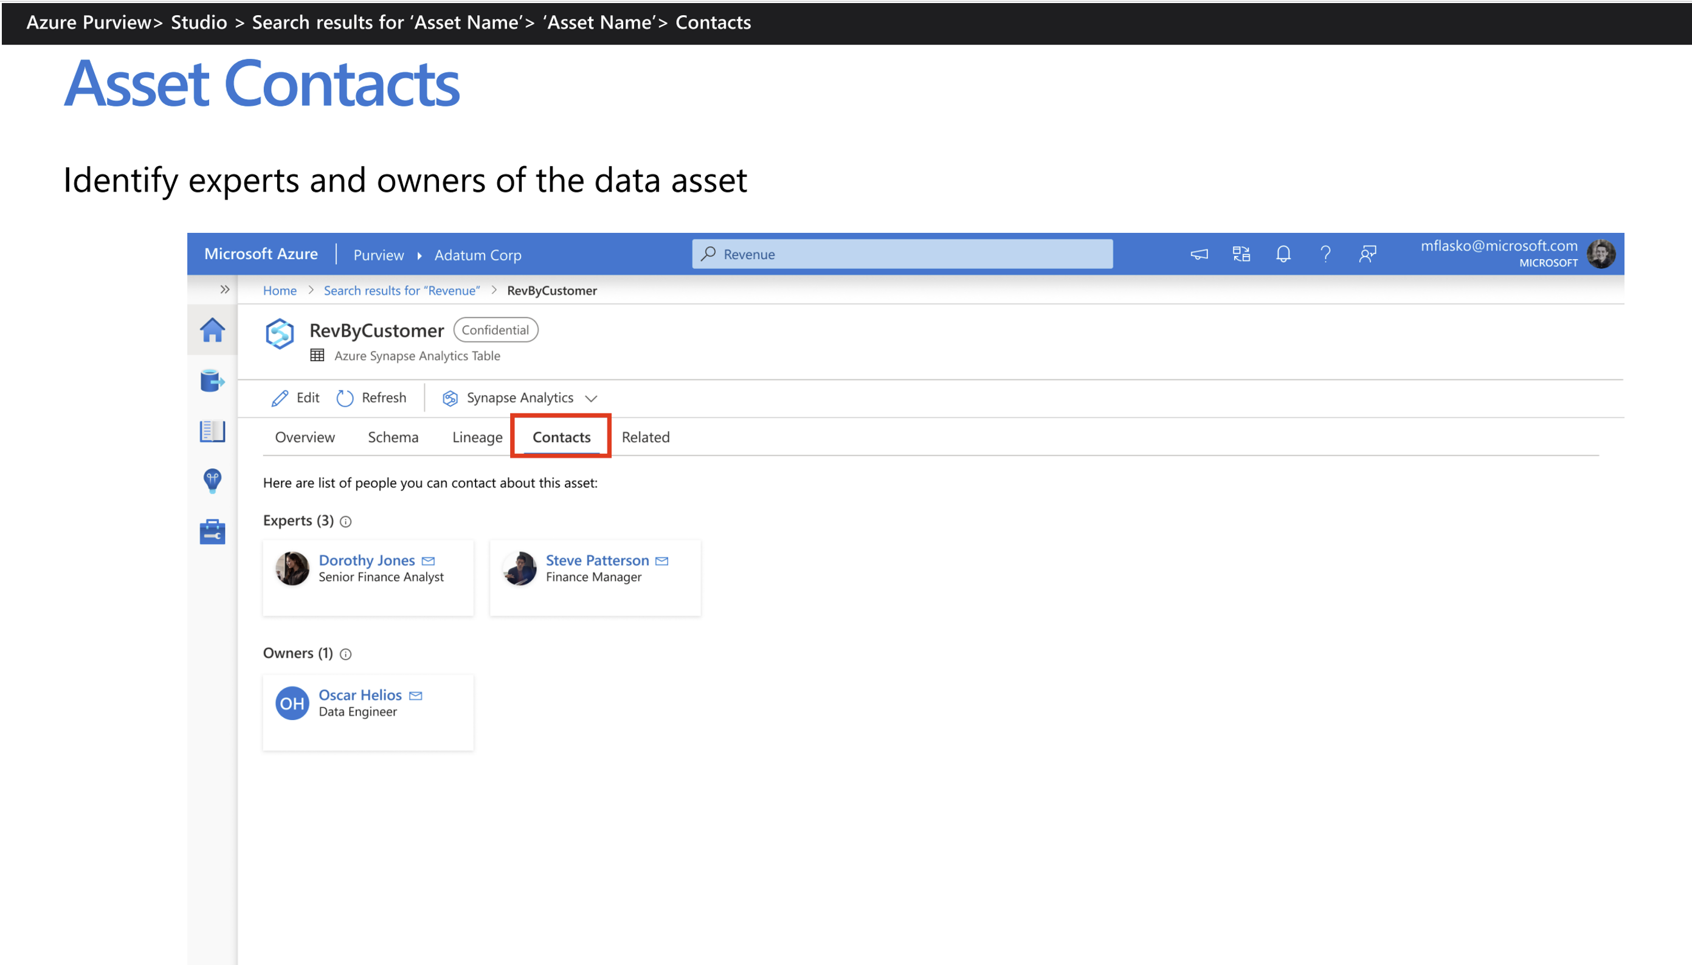The width and height of the screenshot is (1692, 965).
Task: Click the Edit button
Action: 295,398
